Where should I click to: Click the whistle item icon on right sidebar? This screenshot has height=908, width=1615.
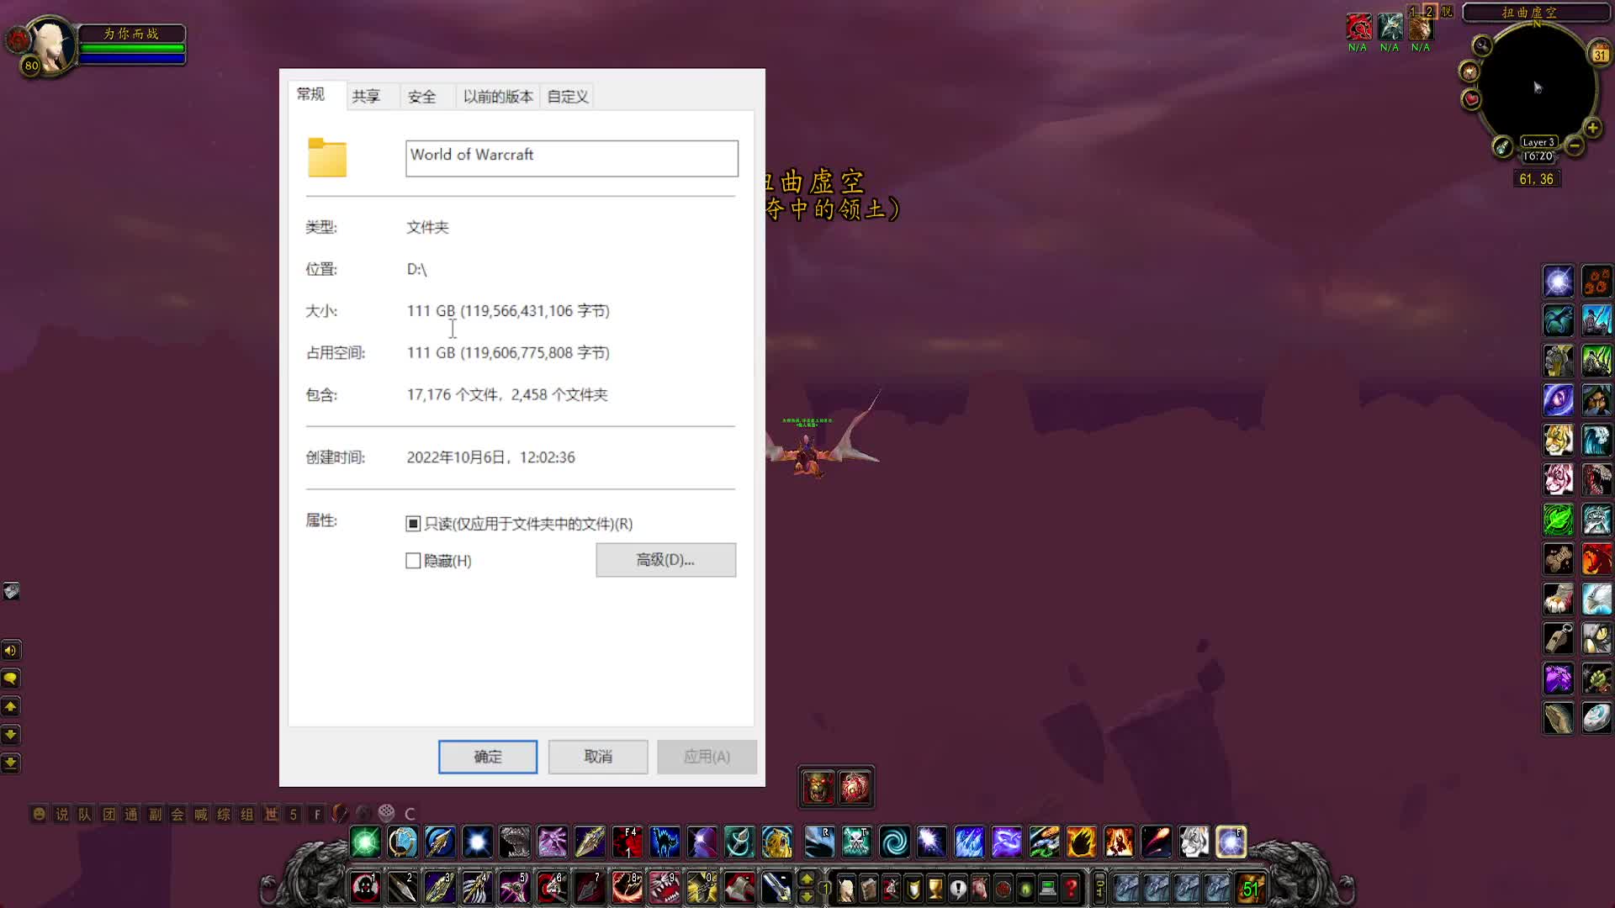(1558, 639)
